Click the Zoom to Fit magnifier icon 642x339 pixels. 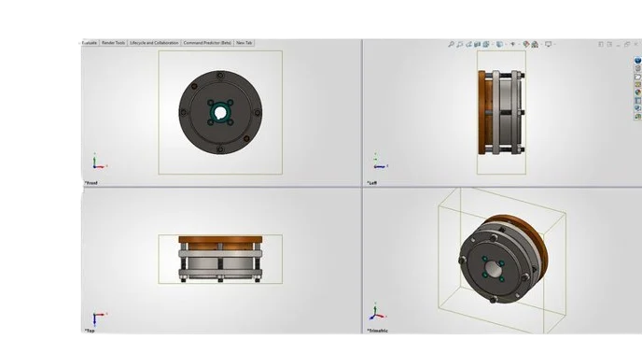(451, 44)
